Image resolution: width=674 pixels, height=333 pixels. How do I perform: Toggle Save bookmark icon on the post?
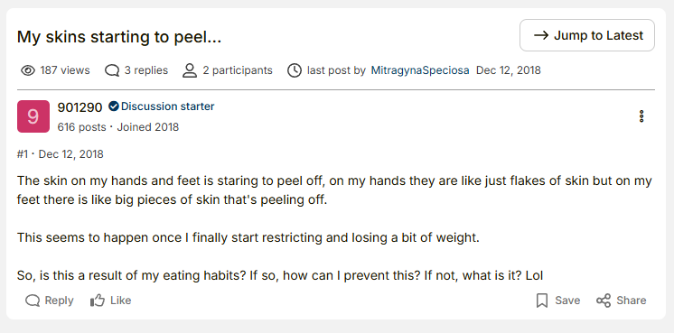tap(542, 301)
